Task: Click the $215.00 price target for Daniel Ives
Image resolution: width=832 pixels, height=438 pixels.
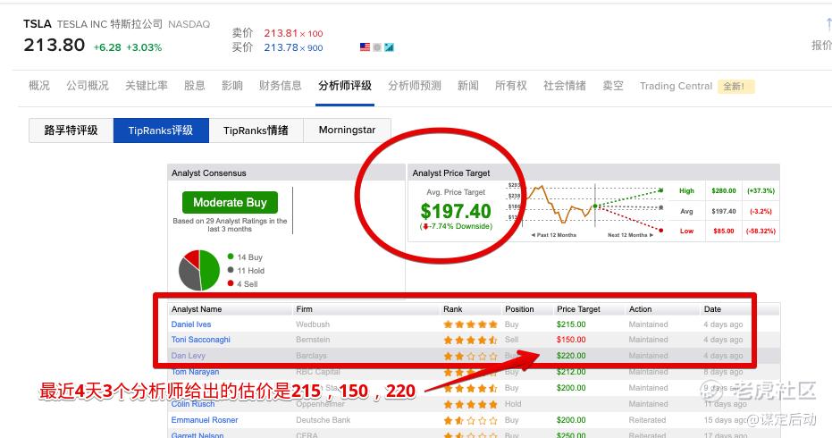Action: click(x=571, y=324)
